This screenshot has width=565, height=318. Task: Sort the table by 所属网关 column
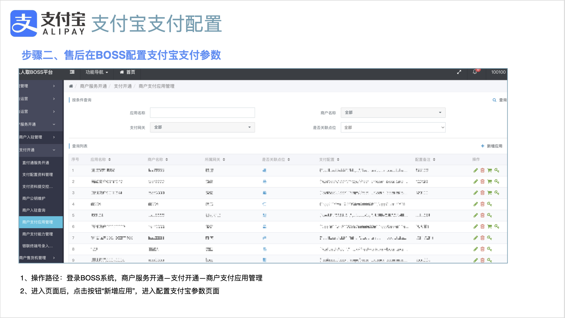[x=215, y=159]
